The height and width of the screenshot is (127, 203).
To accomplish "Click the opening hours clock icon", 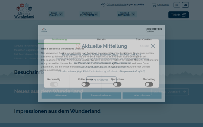I will [x=103, y=5].
